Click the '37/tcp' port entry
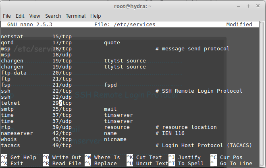266x168 pixels. coord(62,115)
